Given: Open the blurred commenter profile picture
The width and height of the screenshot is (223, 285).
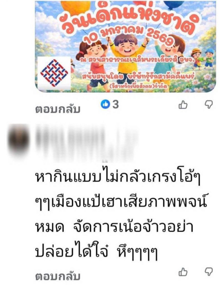Looking at the screenshot, I should (18, 140).
